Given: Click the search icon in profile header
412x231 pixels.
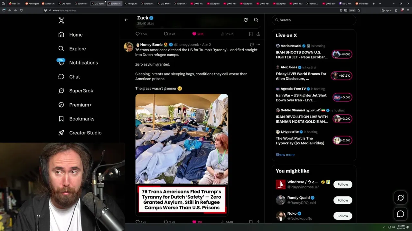Looking at the screenshot, I should point(256,20).
